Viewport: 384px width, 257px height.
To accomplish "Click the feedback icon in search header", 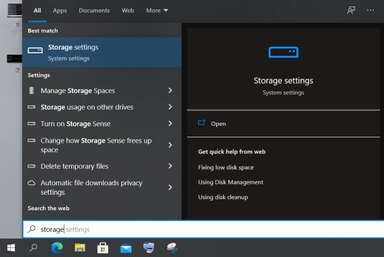I will (x=351, y=10).
